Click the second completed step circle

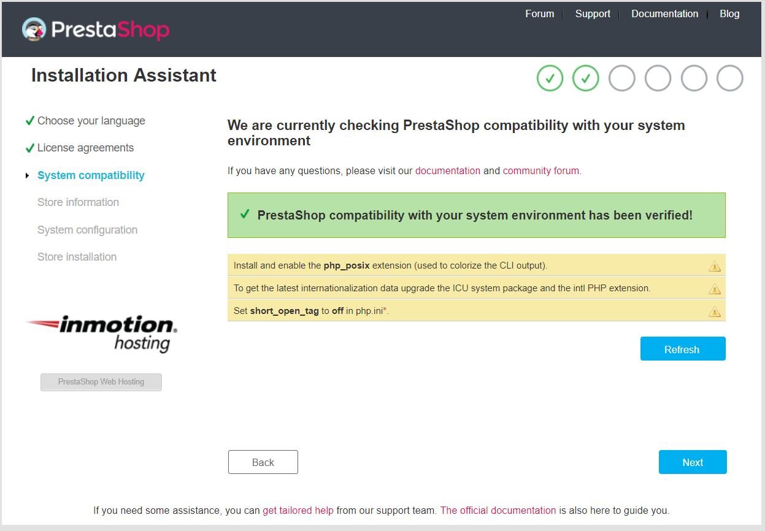[x=586, y=78]
